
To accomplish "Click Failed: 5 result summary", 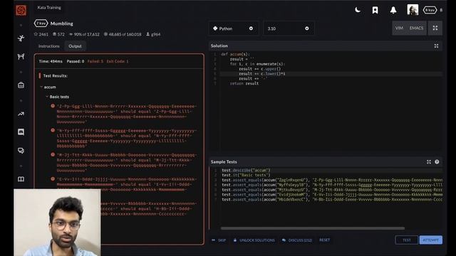I will (95, 61).
